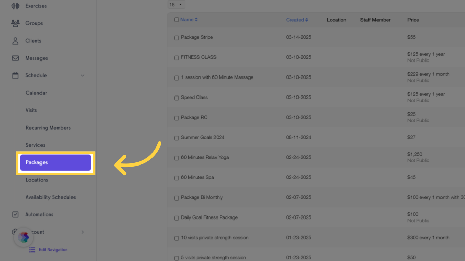Click the $27 price value
Screen dimensions: 465x261
411,138
